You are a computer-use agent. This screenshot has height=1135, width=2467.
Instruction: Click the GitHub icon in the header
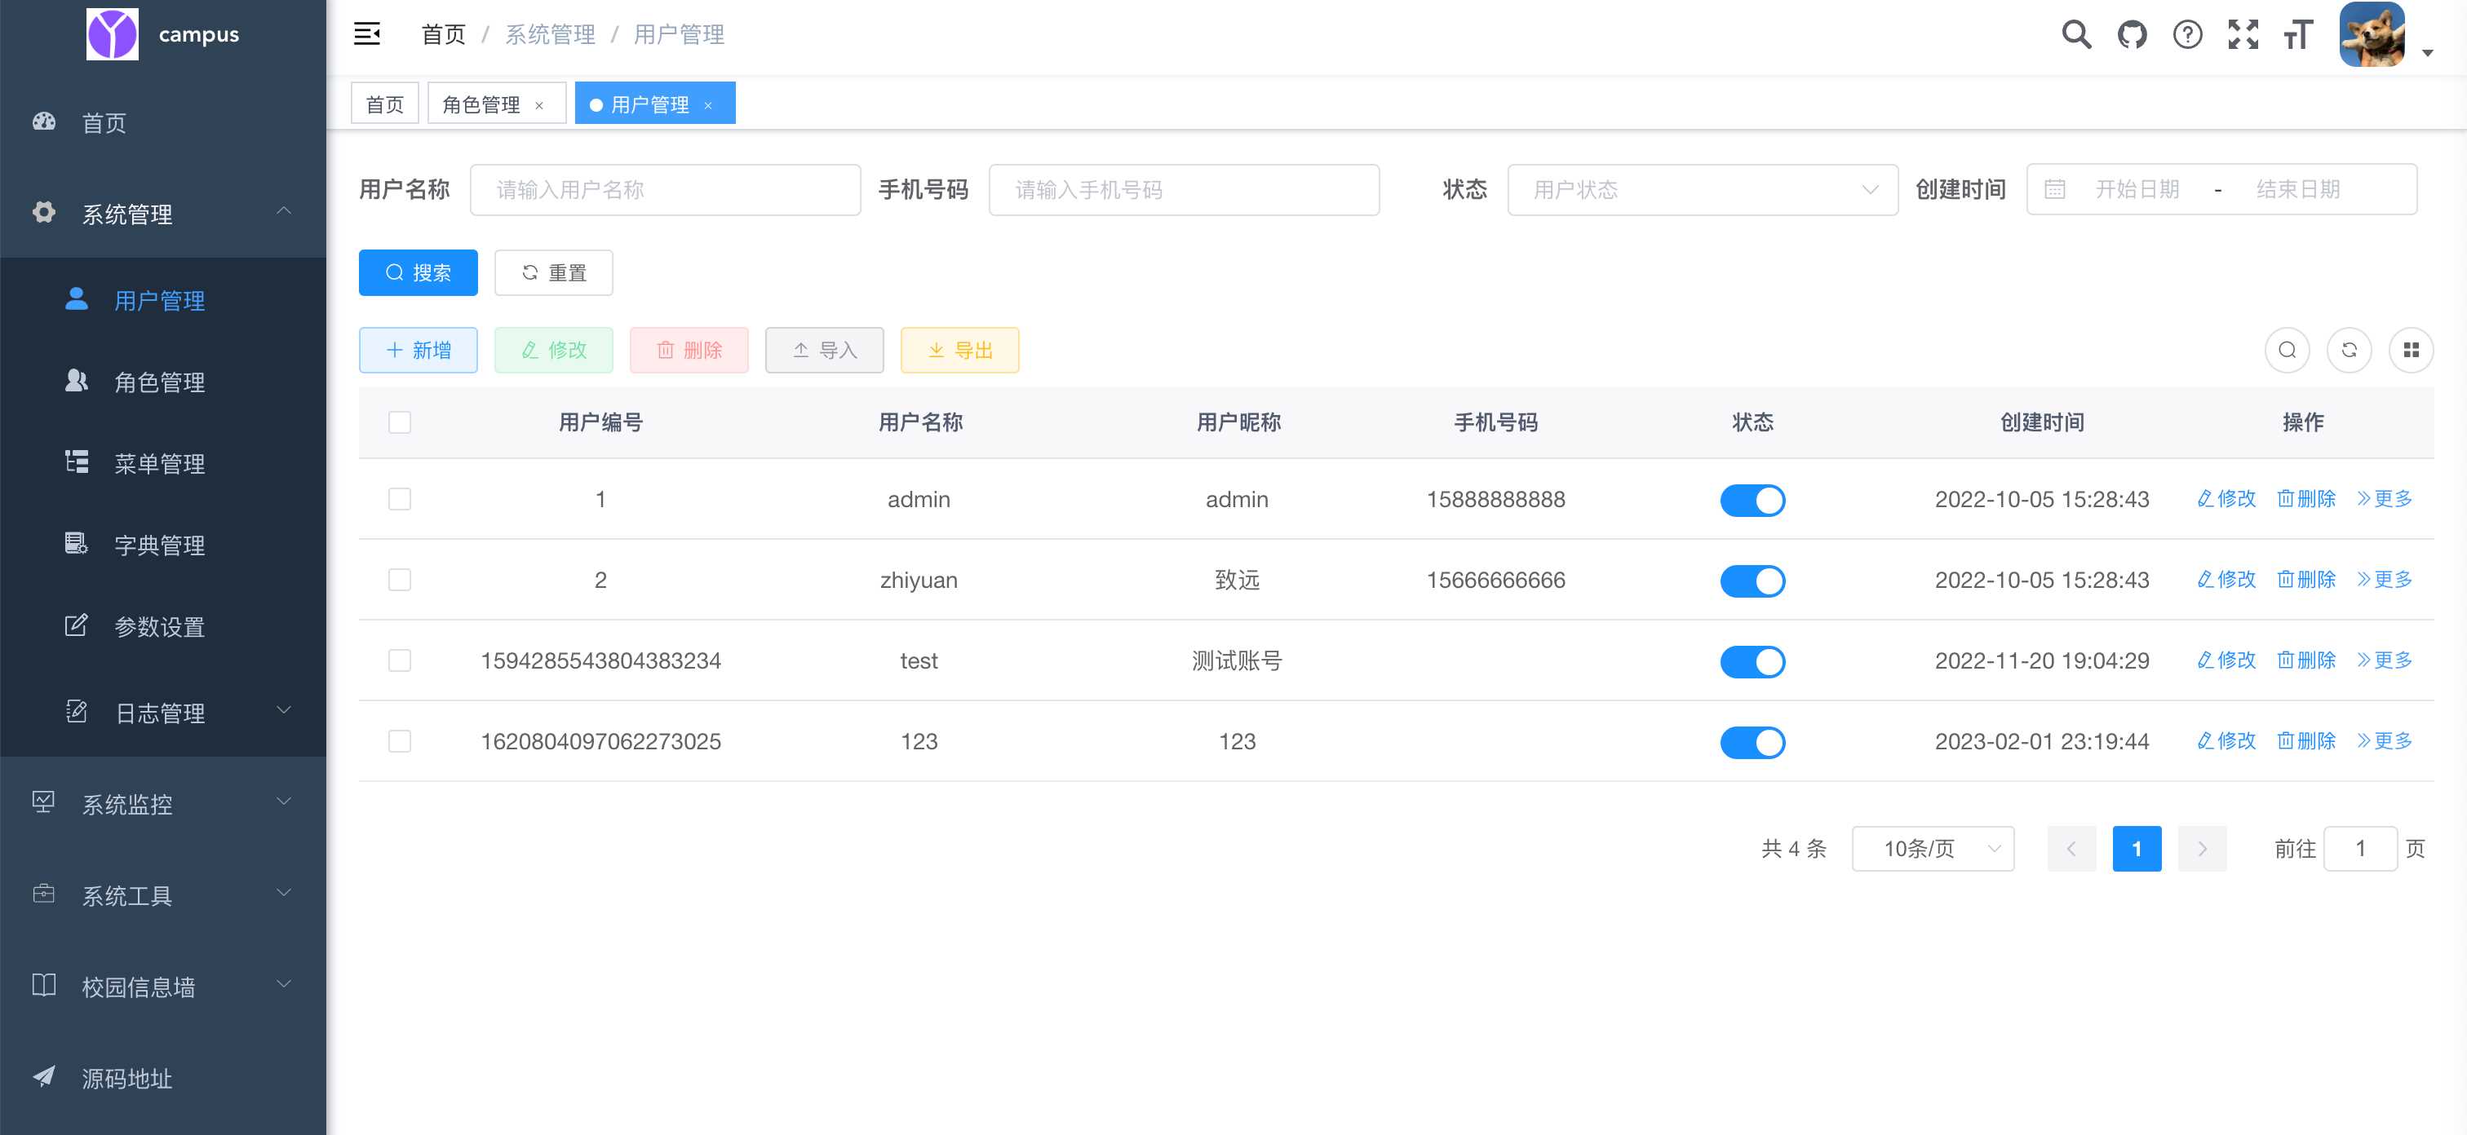(2132, 33)
